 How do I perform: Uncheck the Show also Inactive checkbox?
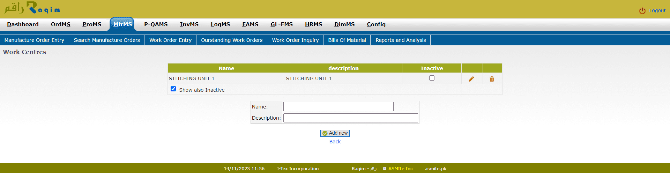tap(173, 89)
